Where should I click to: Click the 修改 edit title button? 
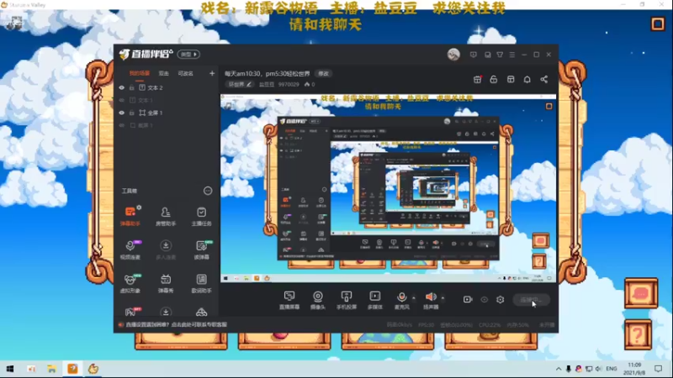click(x=324, y=74)
